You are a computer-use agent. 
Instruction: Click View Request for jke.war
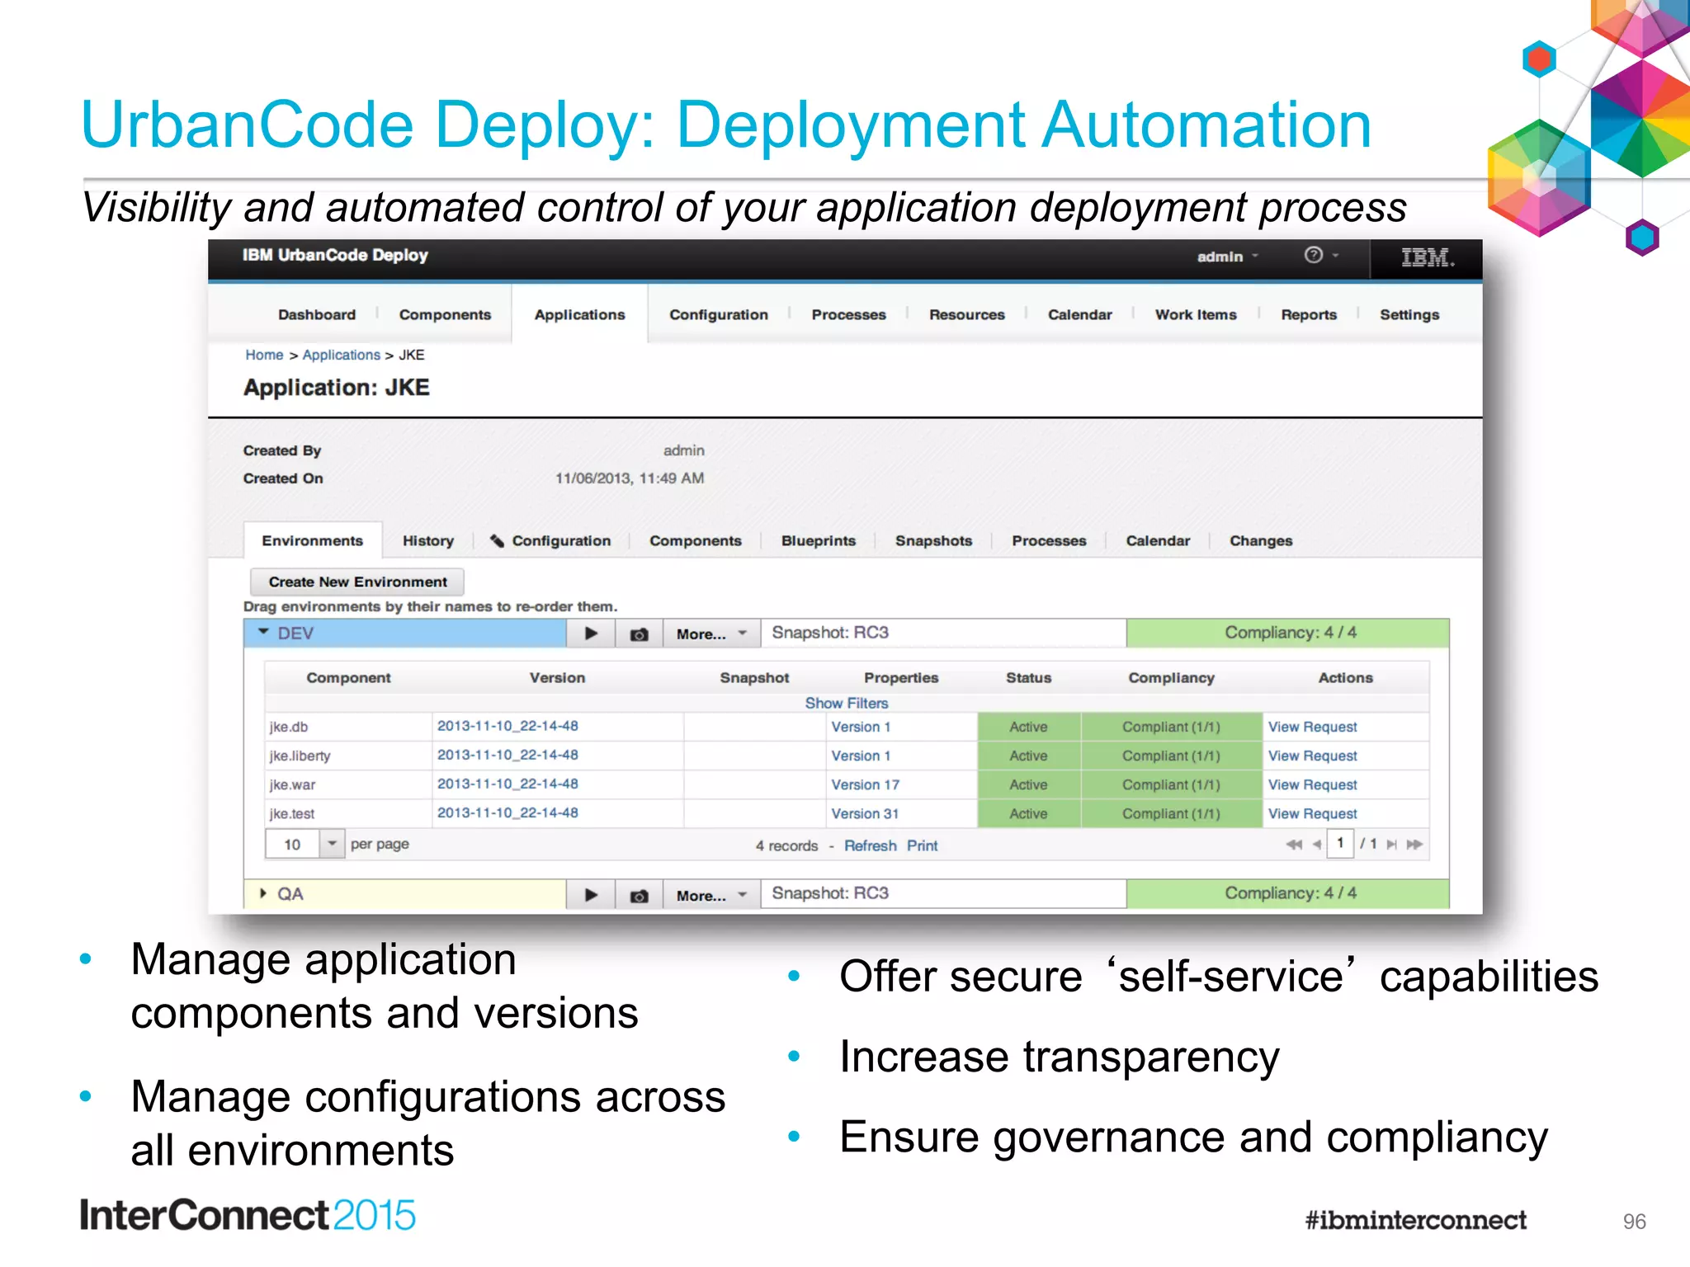point(1312,784)
